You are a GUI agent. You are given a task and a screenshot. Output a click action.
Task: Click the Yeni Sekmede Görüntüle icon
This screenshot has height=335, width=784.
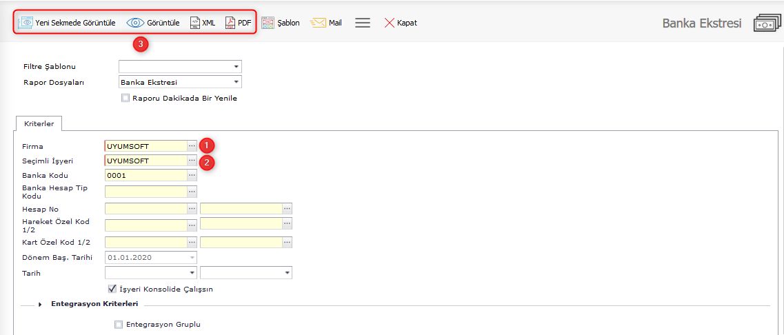pyautogui.click(x=26, y=23)
